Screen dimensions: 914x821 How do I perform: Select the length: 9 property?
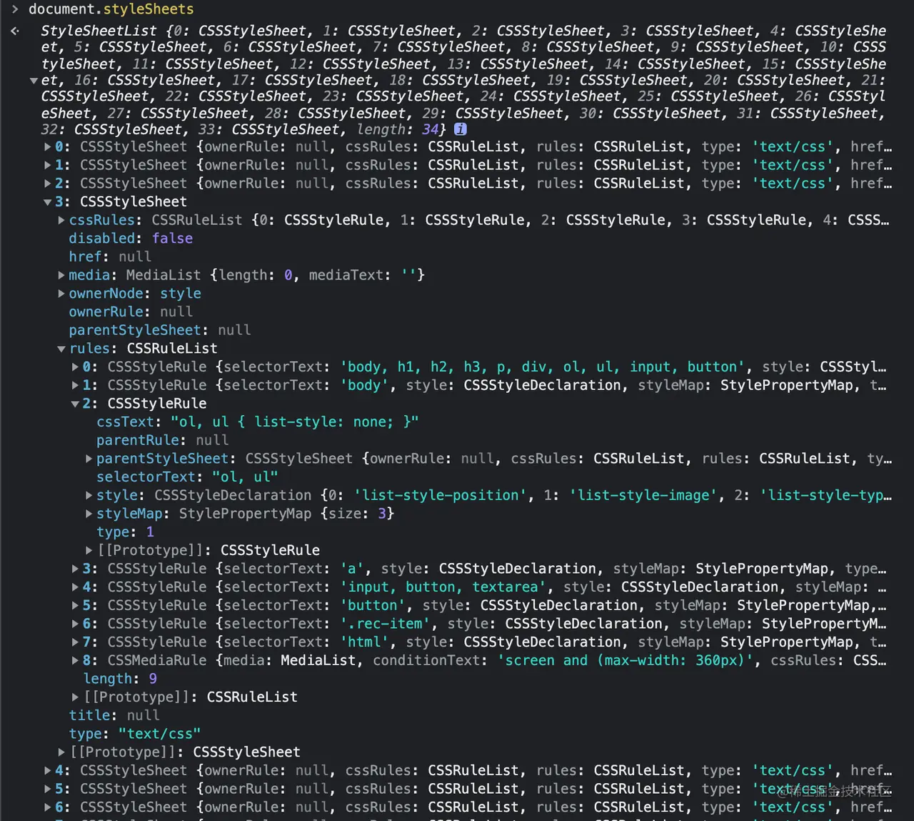tap(120, 679)
